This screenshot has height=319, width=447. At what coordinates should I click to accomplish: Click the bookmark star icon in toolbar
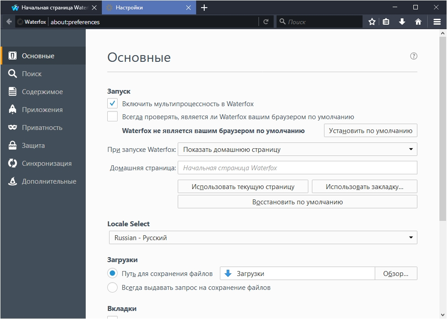coord(372,22)
